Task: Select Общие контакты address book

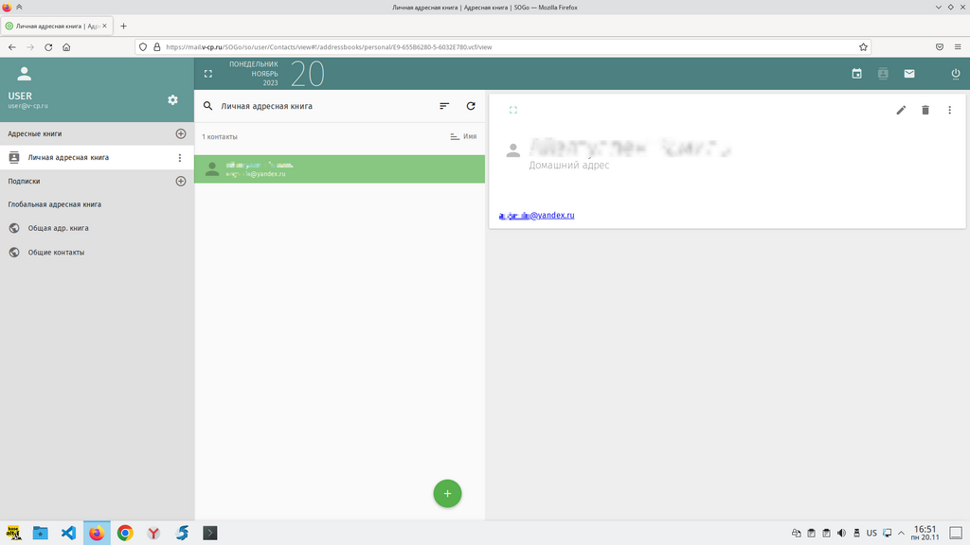Action: [x=56, y=253]
